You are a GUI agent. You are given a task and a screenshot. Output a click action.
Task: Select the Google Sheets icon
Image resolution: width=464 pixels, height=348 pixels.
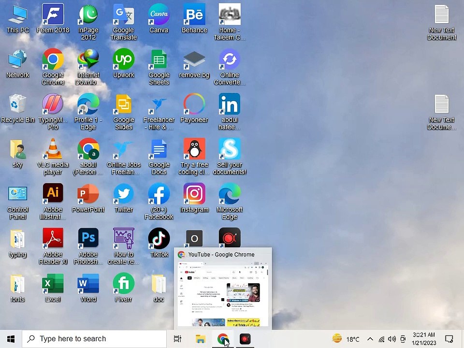coord(159,68)
